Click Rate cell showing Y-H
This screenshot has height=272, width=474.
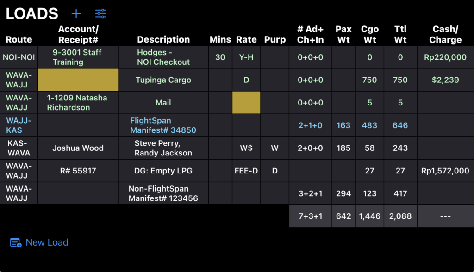246,57
